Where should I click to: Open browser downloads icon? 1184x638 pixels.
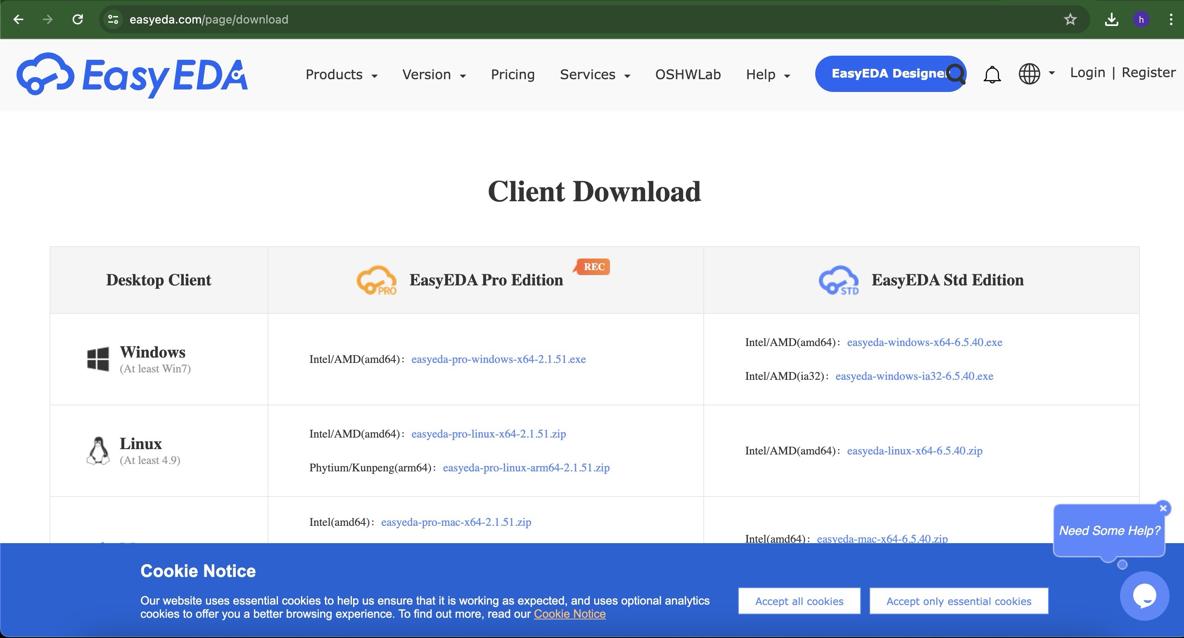coord(1111,19)
